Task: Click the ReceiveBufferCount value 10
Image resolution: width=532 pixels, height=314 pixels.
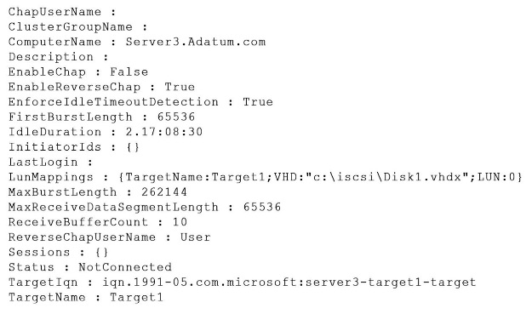Action: pos(180,222)
